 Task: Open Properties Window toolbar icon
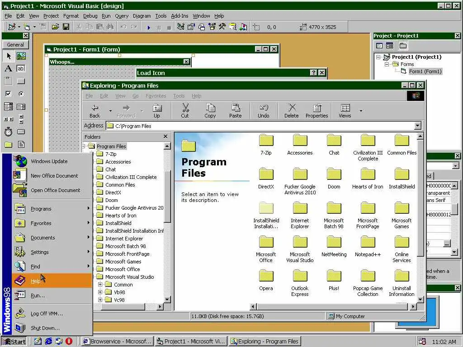click(191, 27)
